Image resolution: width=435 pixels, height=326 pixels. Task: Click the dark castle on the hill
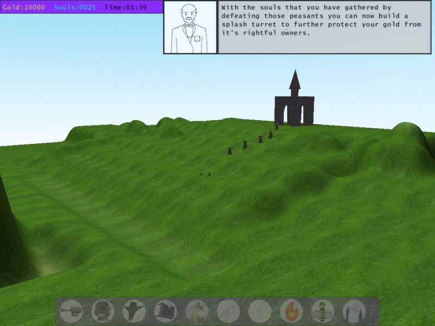pyautogui.click(x=294, y=98)
